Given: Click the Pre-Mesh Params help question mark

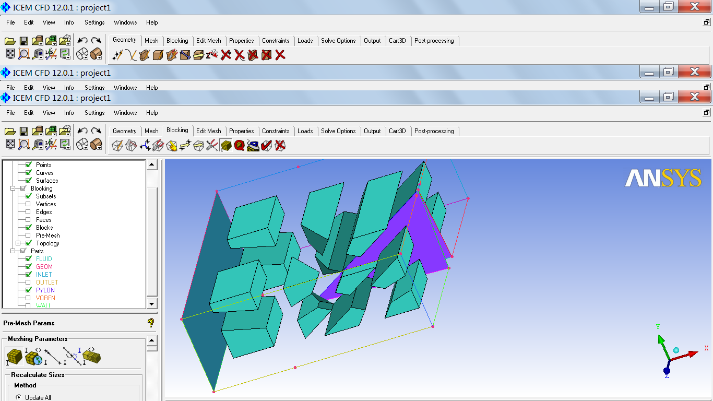Looking at the screenshot, I should pos(151,323).
